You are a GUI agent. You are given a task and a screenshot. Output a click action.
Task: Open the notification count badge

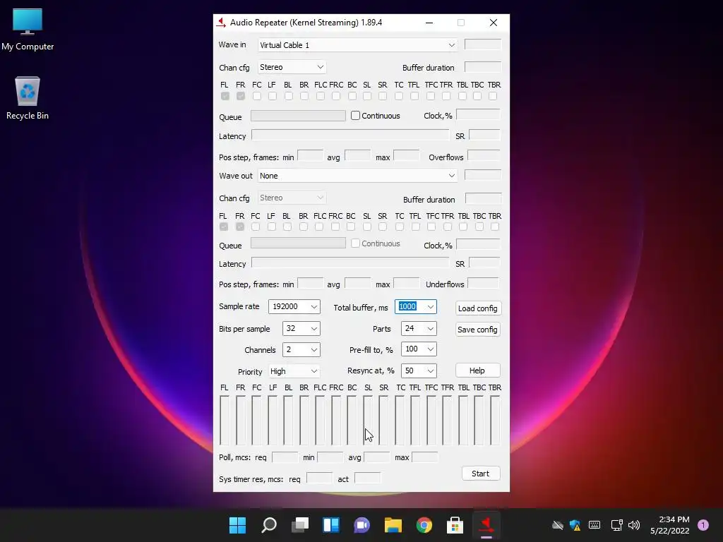click(703, 525)
